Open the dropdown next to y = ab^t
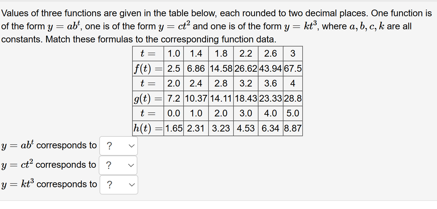This screenshot has width=437, height=209. (x=118, y=146)
